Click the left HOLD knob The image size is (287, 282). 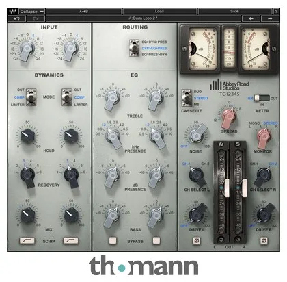coord(27,136)
